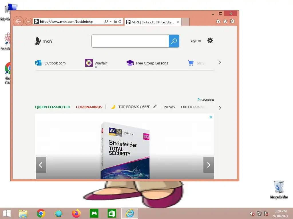The width and height of the screenshot is (293, 219).
Task: Click the Bitdefender Total Security ad image
Action: pos(125,151)
